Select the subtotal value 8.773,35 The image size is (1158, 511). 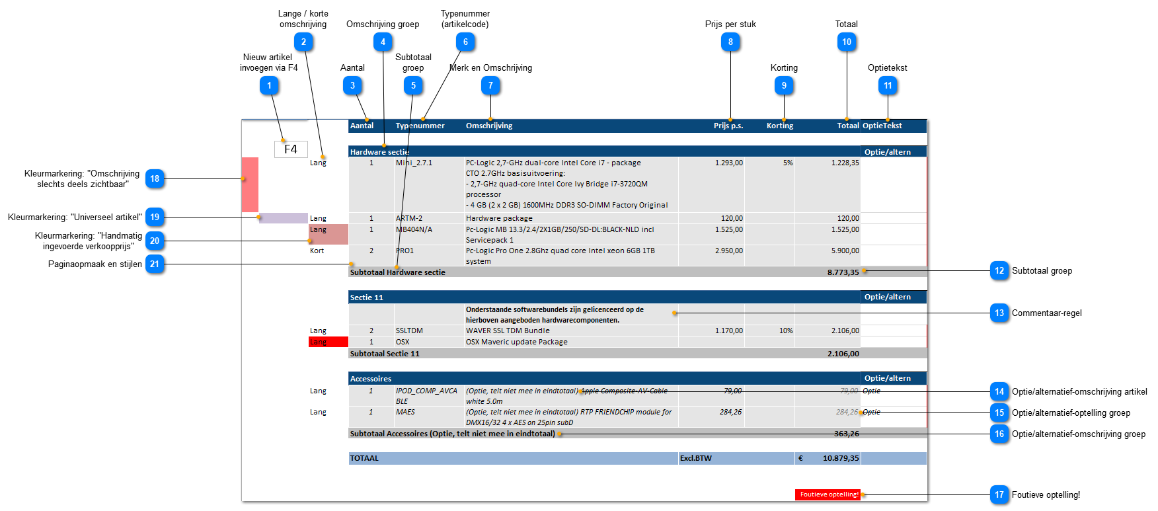tap(843, 272)
